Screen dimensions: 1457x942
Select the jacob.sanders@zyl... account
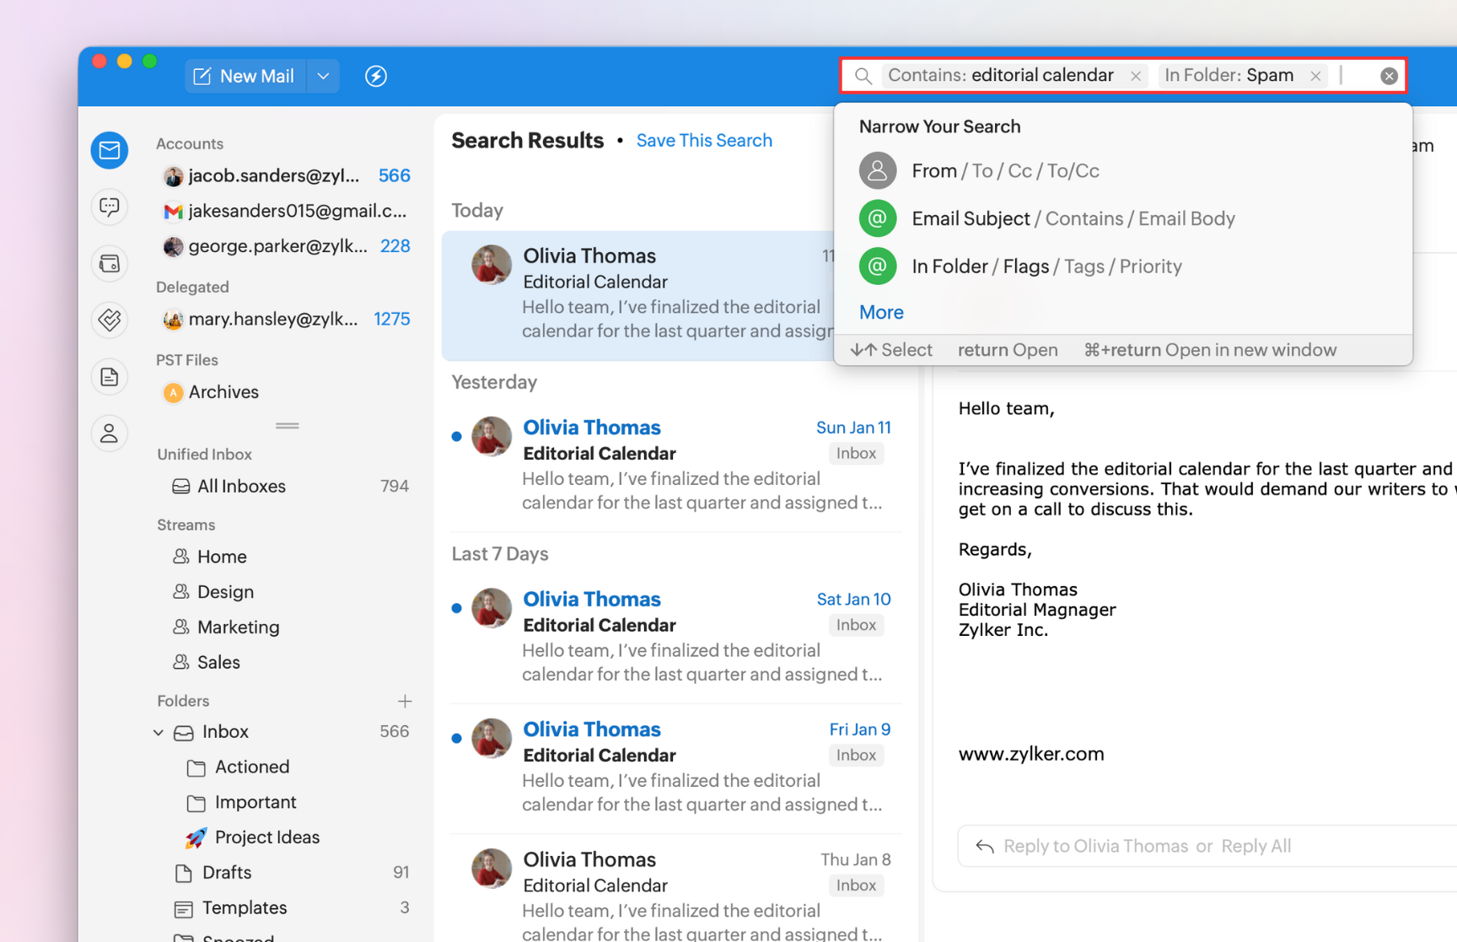[286, 175]
